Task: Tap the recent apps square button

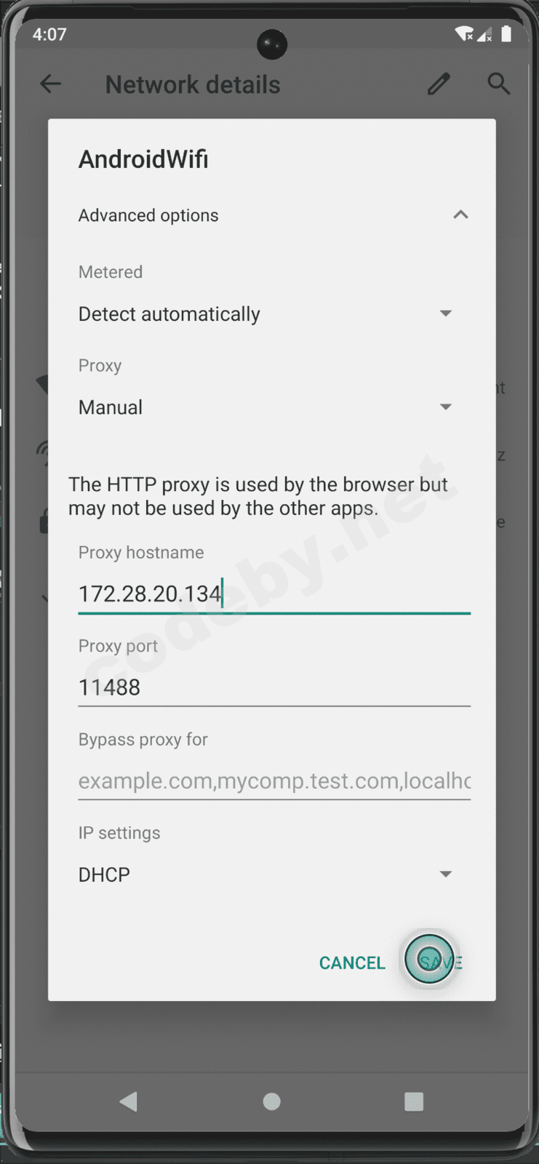Action: [414, 1101]
